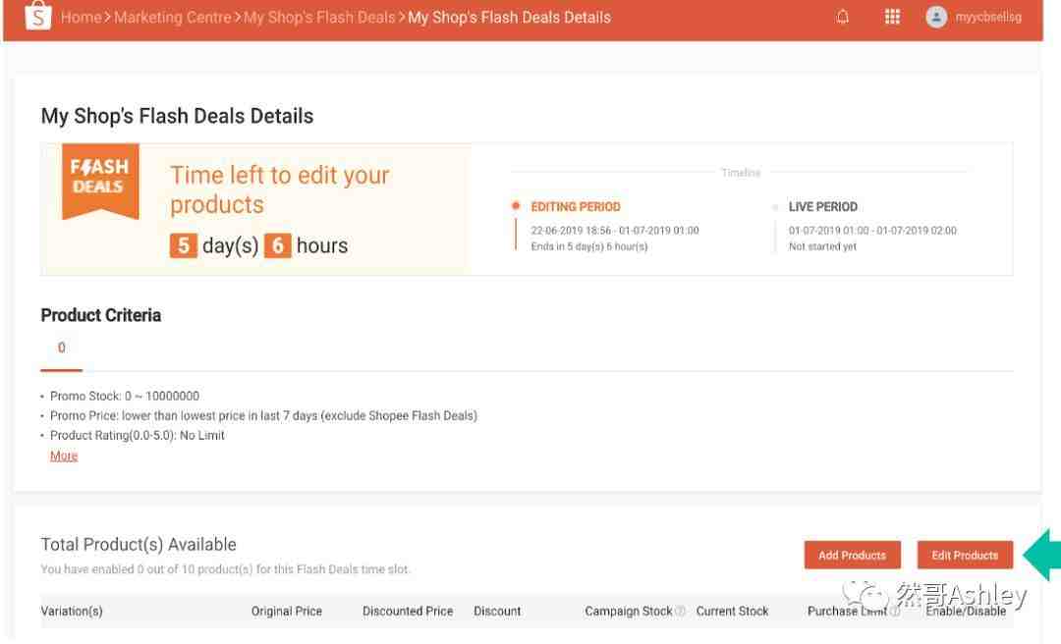Viewport: 1061px width, 644px height.
Task: Click the Original Price column header
Action: click(x=286, y=612)
